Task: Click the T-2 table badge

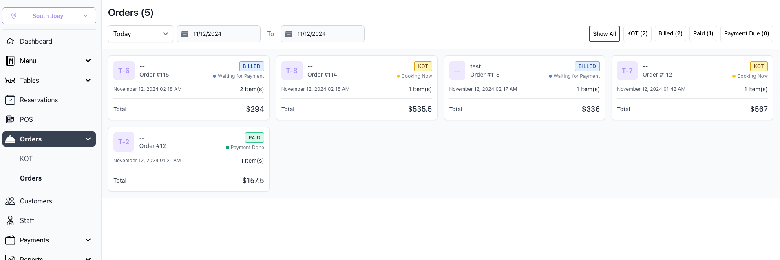Action: pos(124,142)
